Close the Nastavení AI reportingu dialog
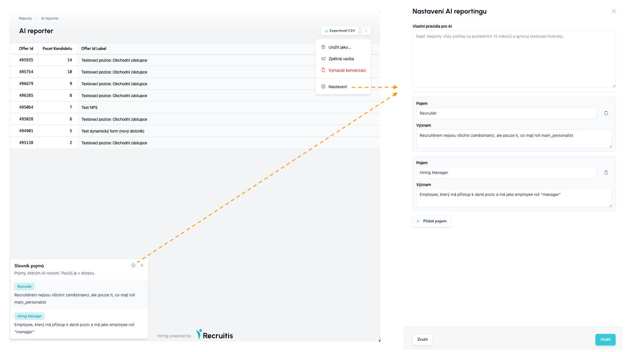This screenshot has height=352, width=641. (x=614, y=11)
